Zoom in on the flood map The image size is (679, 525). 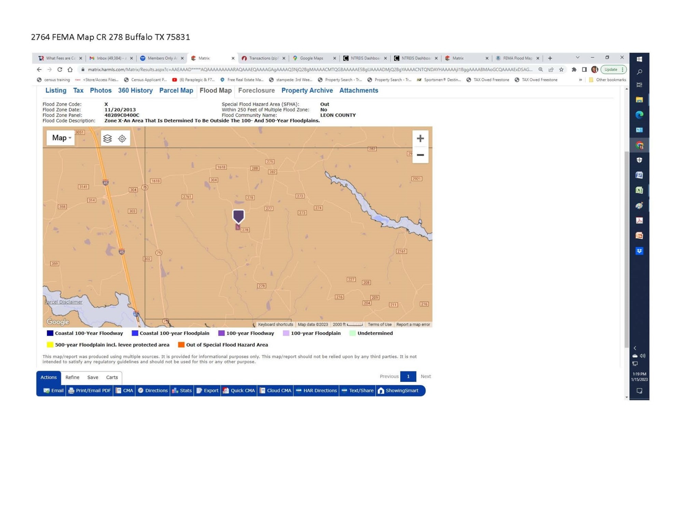tap(420, 138)
